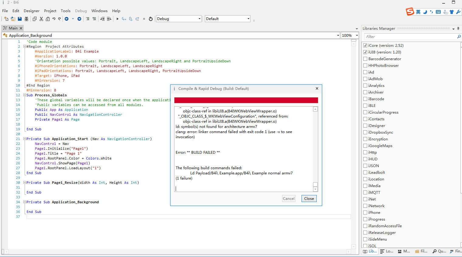Decrease indent of selected lines
Viewport: 462px width, 257px height.
coord(102,19)
